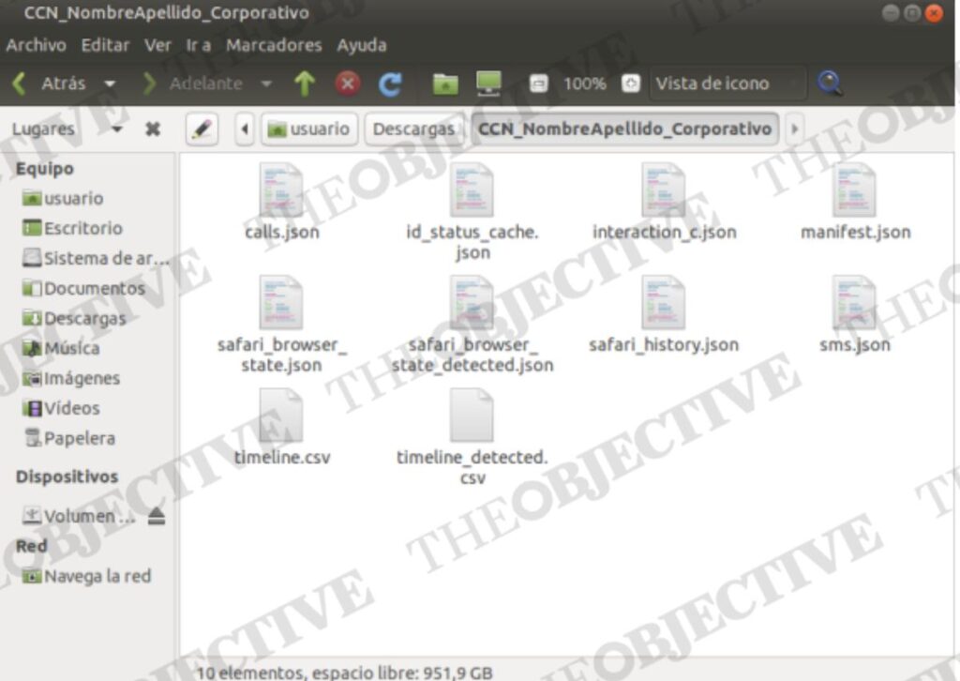960x681 pixels.
Task: Click the computer monitor toolbar icon
Action: point(488,84)
